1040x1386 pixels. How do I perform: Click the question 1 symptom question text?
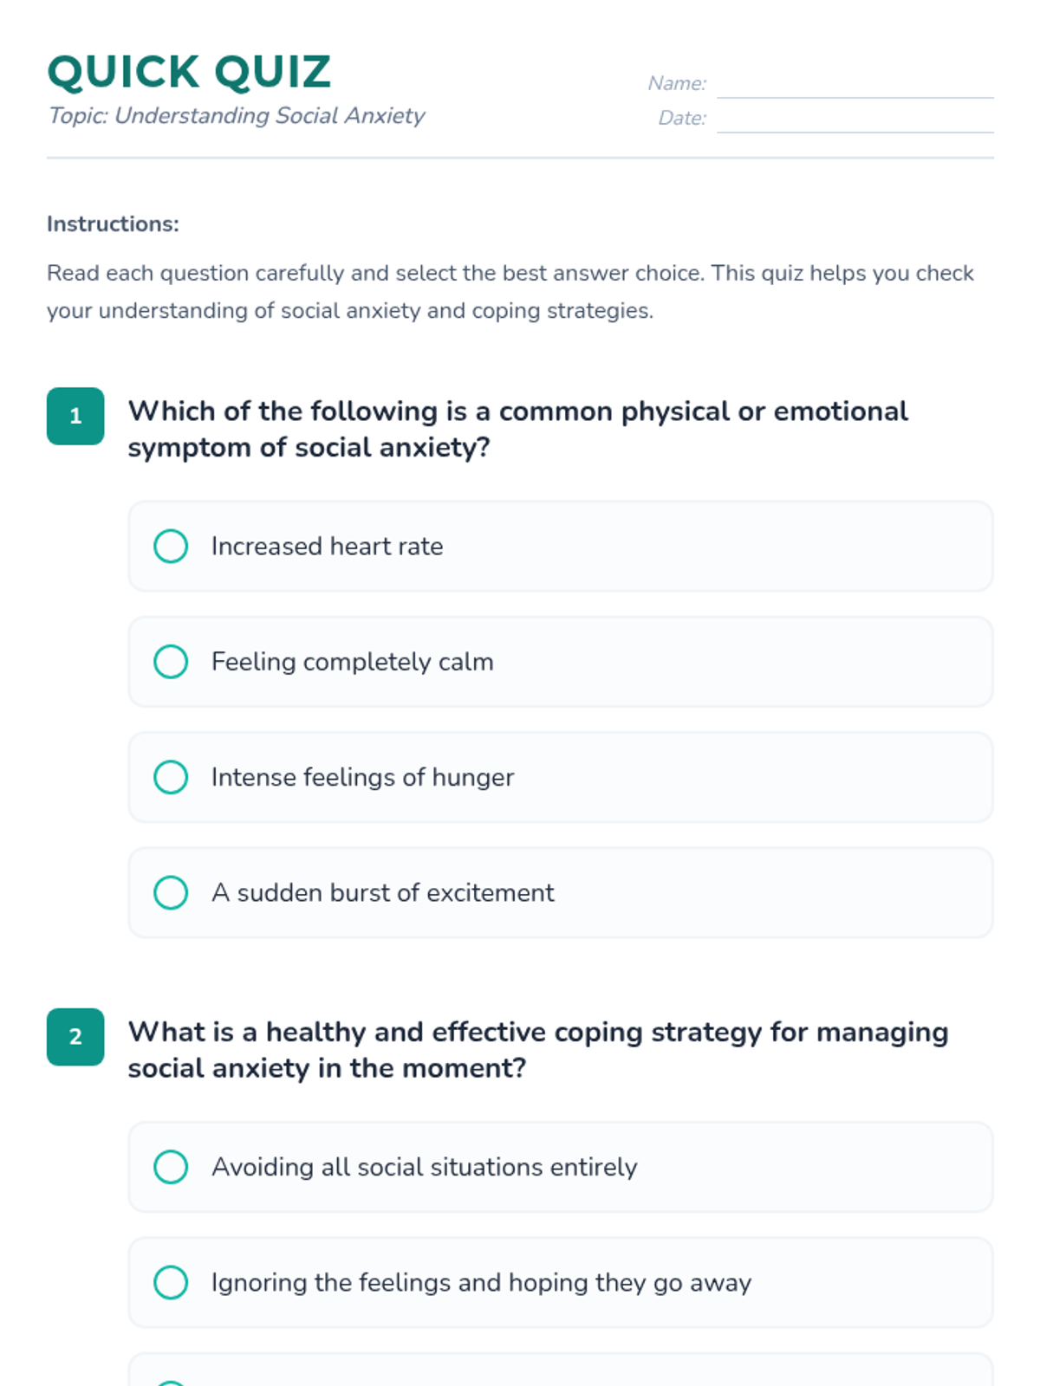tap(517, 429)
